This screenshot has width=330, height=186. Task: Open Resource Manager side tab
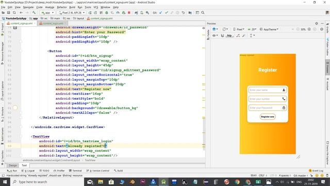point(2,53)
